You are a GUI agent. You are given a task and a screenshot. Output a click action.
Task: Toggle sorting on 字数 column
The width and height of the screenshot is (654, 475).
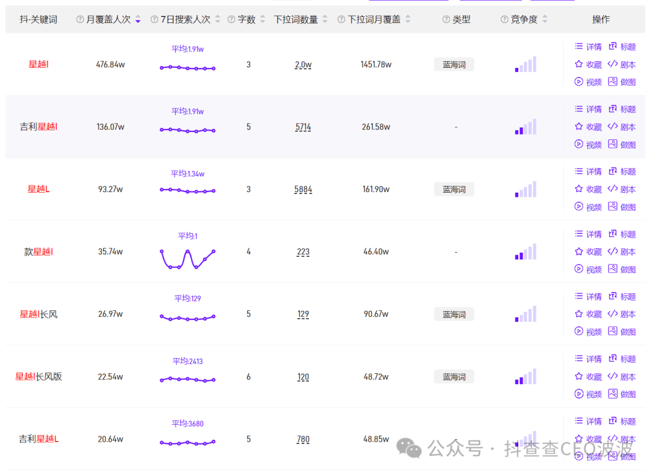coord(262,19)
